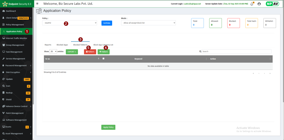Switch to Block App Category List tab
Viewport: 284px width, 140px height.
pyautogui.click(x=103, y=45)
